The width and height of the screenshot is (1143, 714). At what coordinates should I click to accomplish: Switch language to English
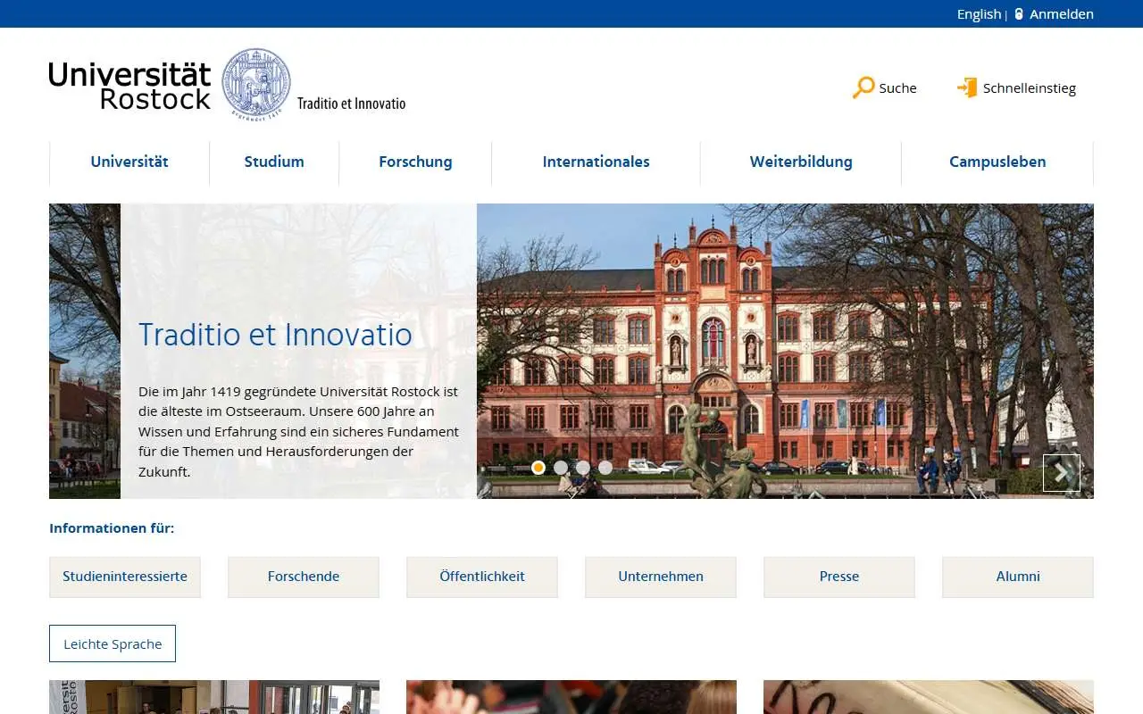979,14
